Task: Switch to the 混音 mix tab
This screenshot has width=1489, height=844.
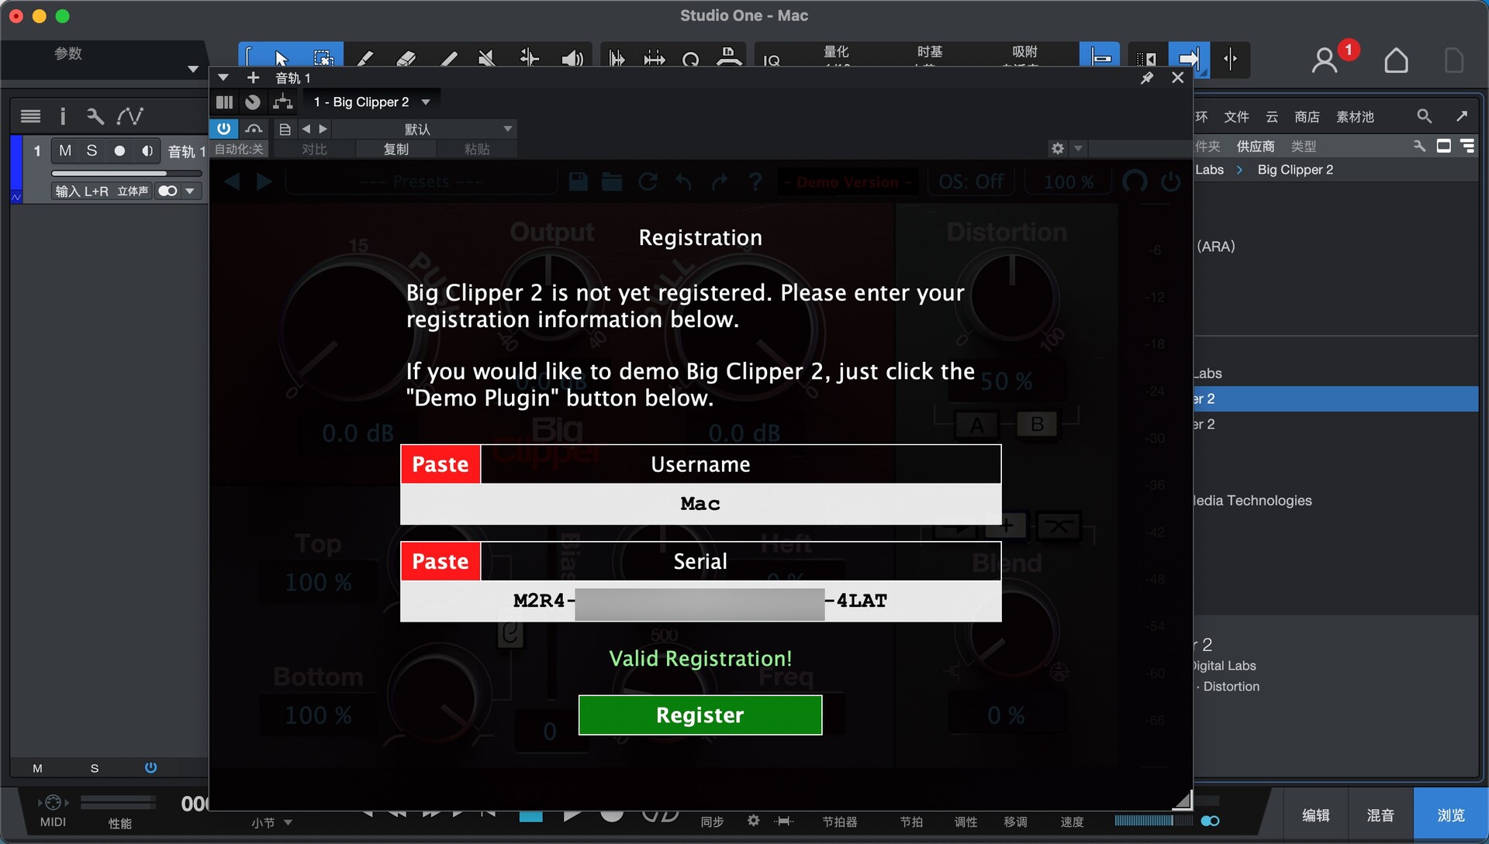Action: [1380, 815]
